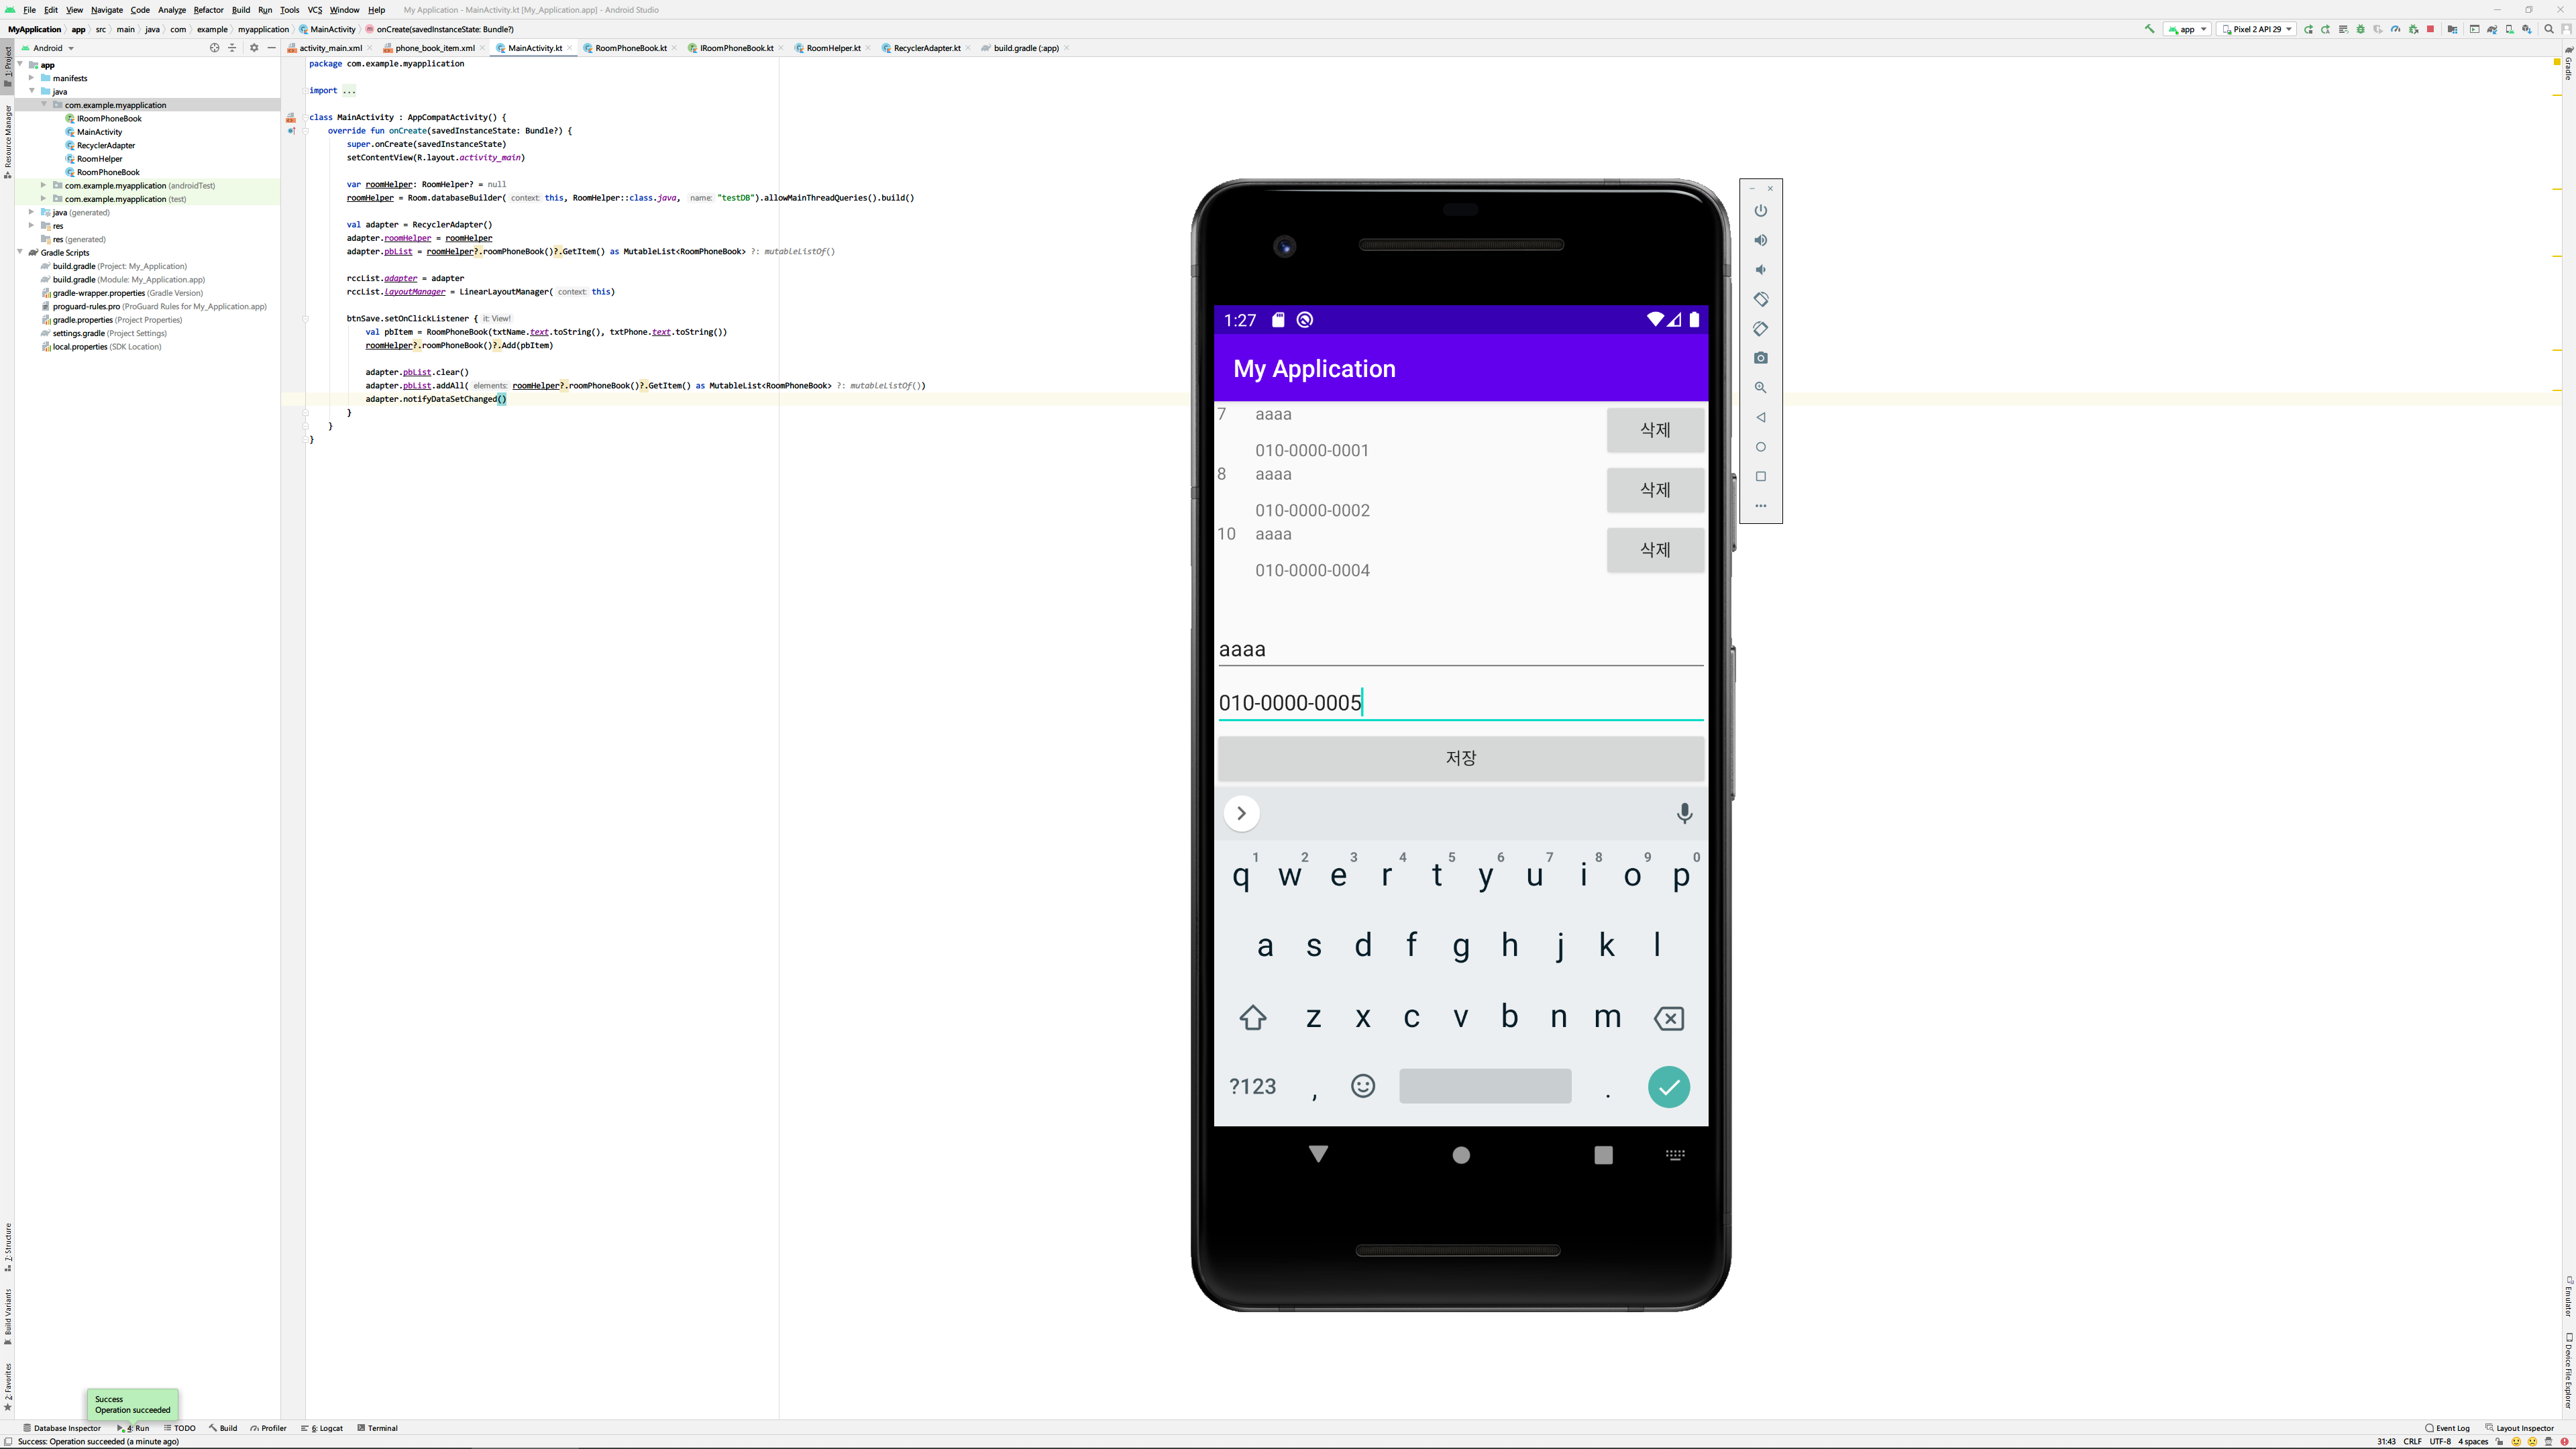Tap the keyboard microphone icon
2576x1449 pixels.
[1684, 813]
